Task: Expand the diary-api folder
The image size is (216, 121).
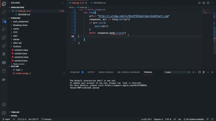Action: [17, 43]
